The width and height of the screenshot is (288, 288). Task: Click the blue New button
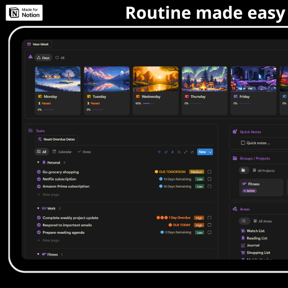coord(203,152)
